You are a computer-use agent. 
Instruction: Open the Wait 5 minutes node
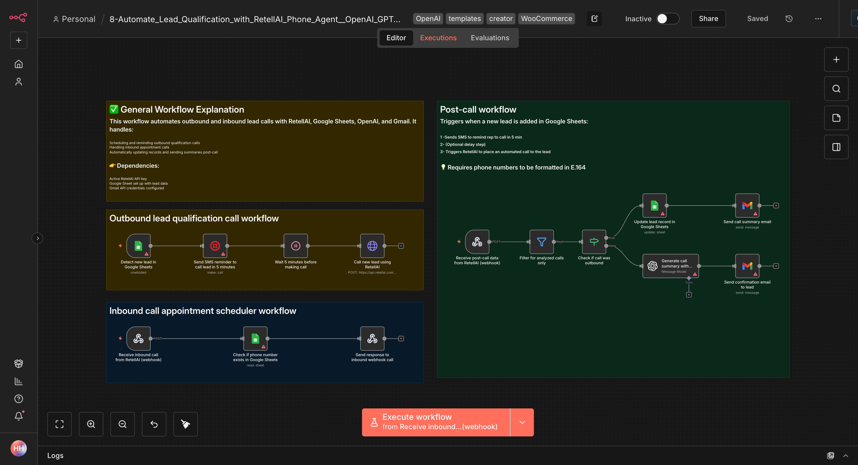tap(295, 246)
